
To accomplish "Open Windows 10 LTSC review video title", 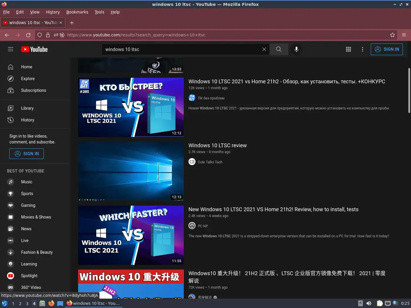I will click(x=218, y=145).
